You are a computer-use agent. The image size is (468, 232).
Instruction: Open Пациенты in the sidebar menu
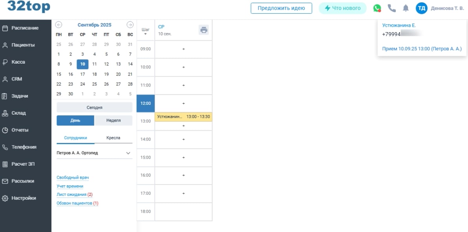(23, 45)
